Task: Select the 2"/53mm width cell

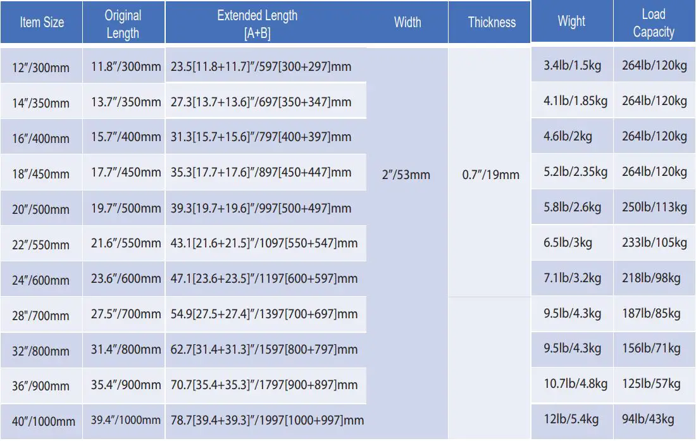Action: point(406,175)
